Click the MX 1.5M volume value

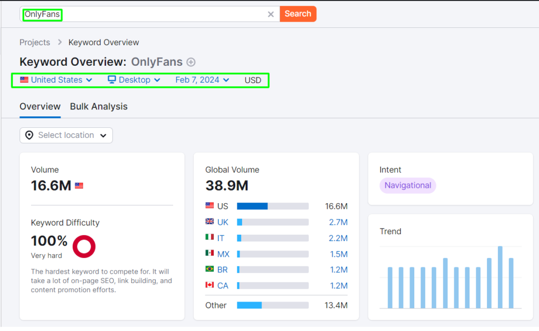pos(339,254)
